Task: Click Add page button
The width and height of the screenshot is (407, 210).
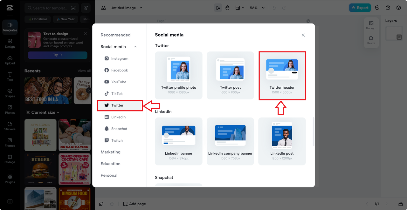Action: [x=135, y=204]
